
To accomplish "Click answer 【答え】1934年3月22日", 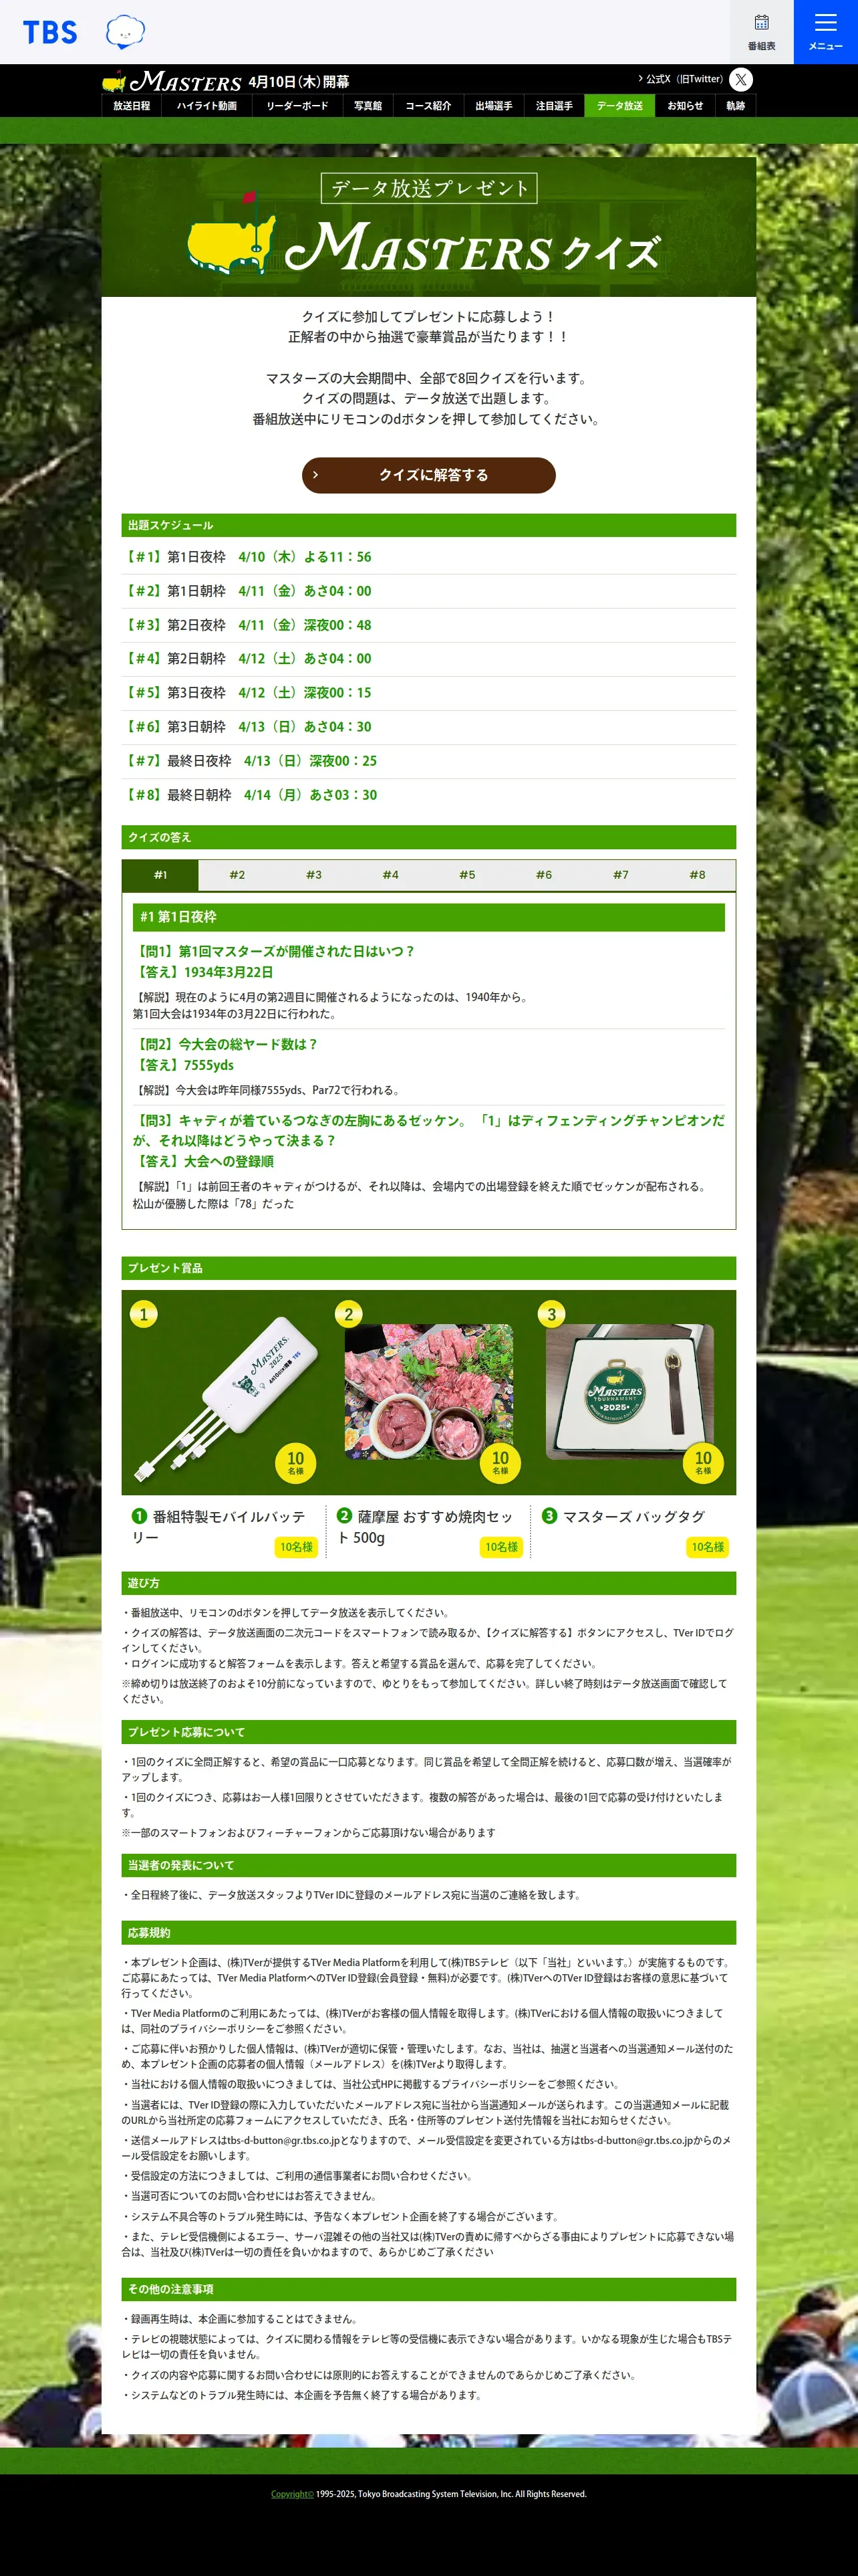I will (x=202, y=972).
